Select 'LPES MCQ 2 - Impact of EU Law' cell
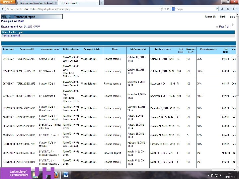This screenshot has height=179, width=239. tap(50, 126)
